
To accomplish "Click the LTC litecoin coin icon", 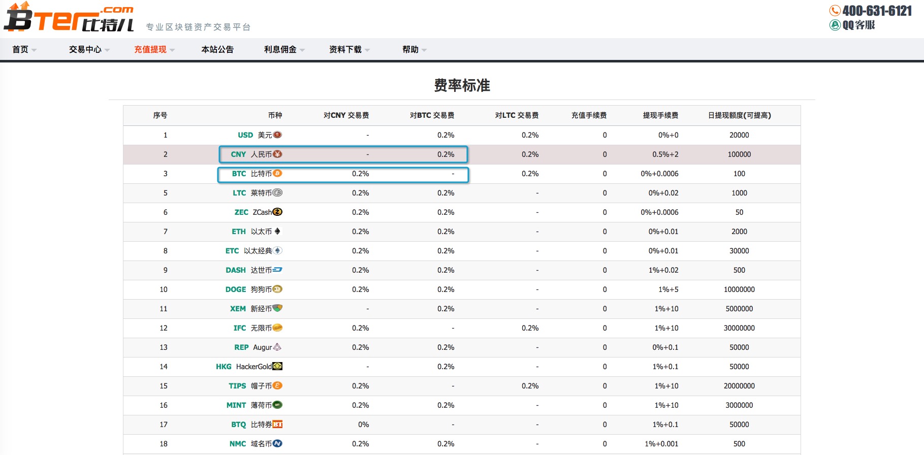I will [277, 192].
